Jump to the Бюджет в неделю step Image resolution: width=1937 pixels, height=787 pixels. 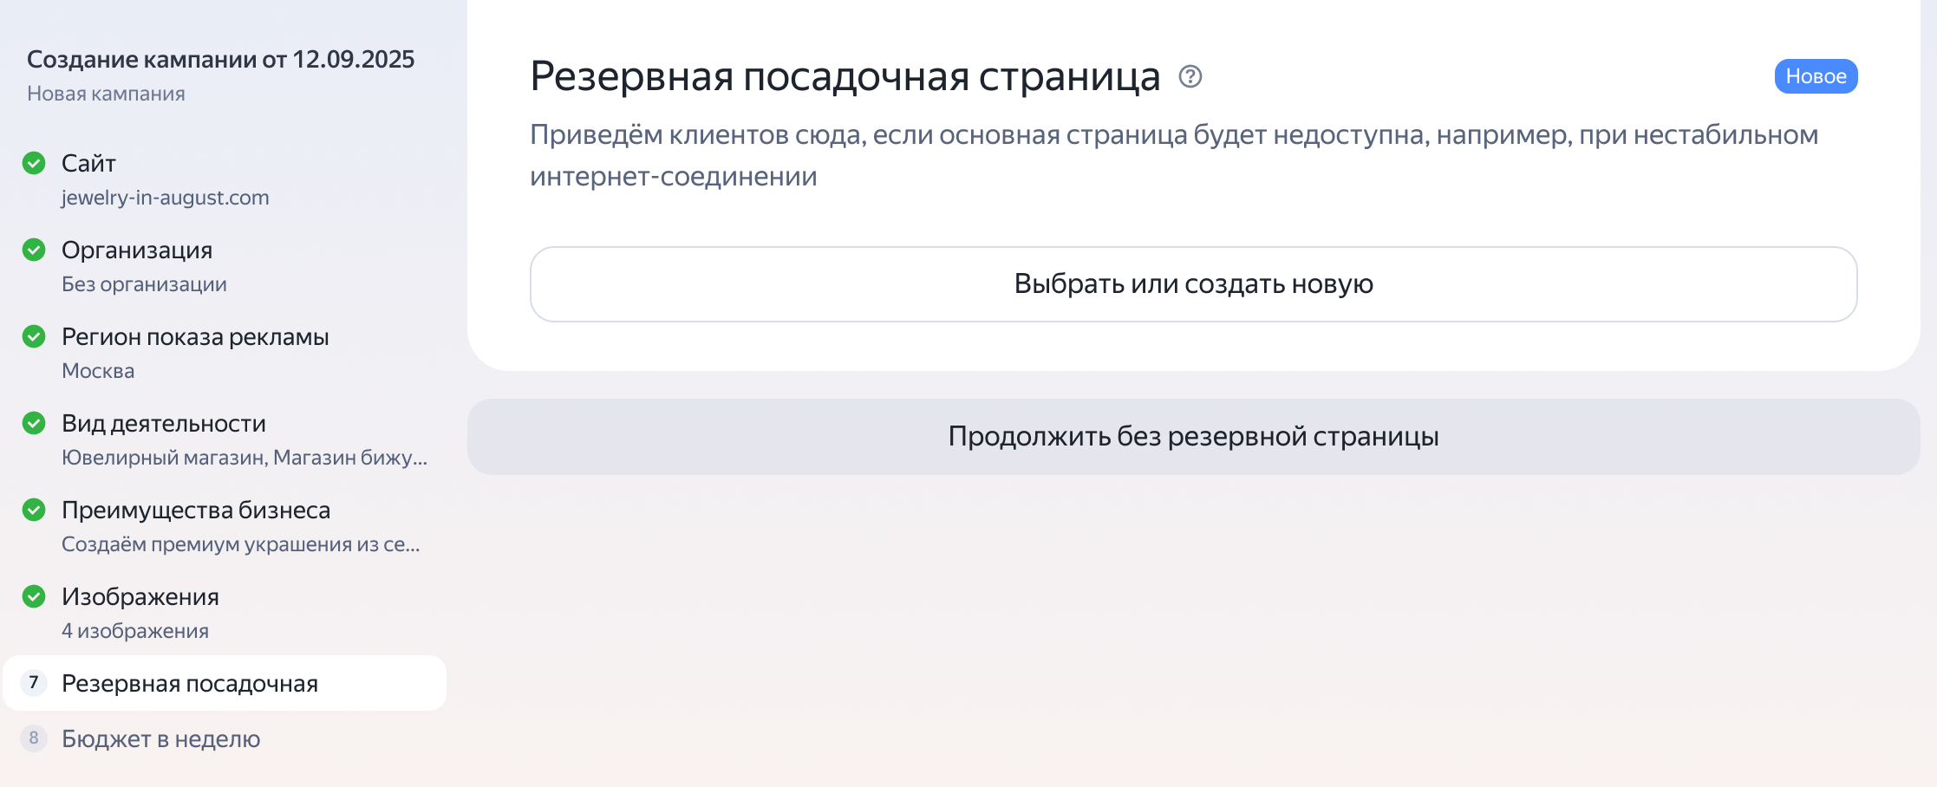[225, 738]
